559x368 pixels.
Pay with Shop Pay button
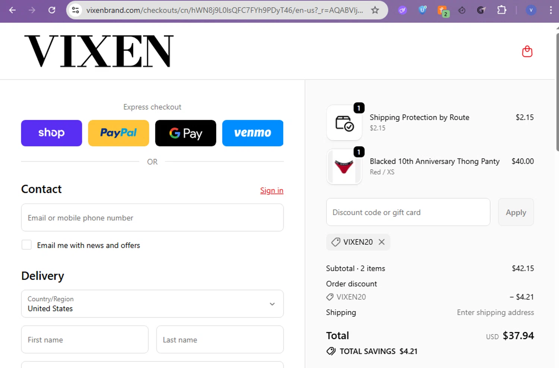(51, 133)
